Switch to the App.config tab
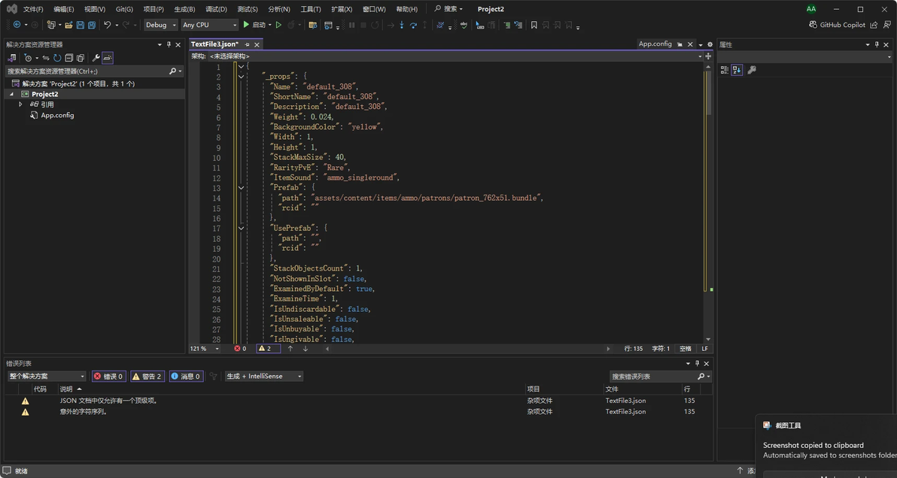The image size is (897, 478). pos(655,44)
